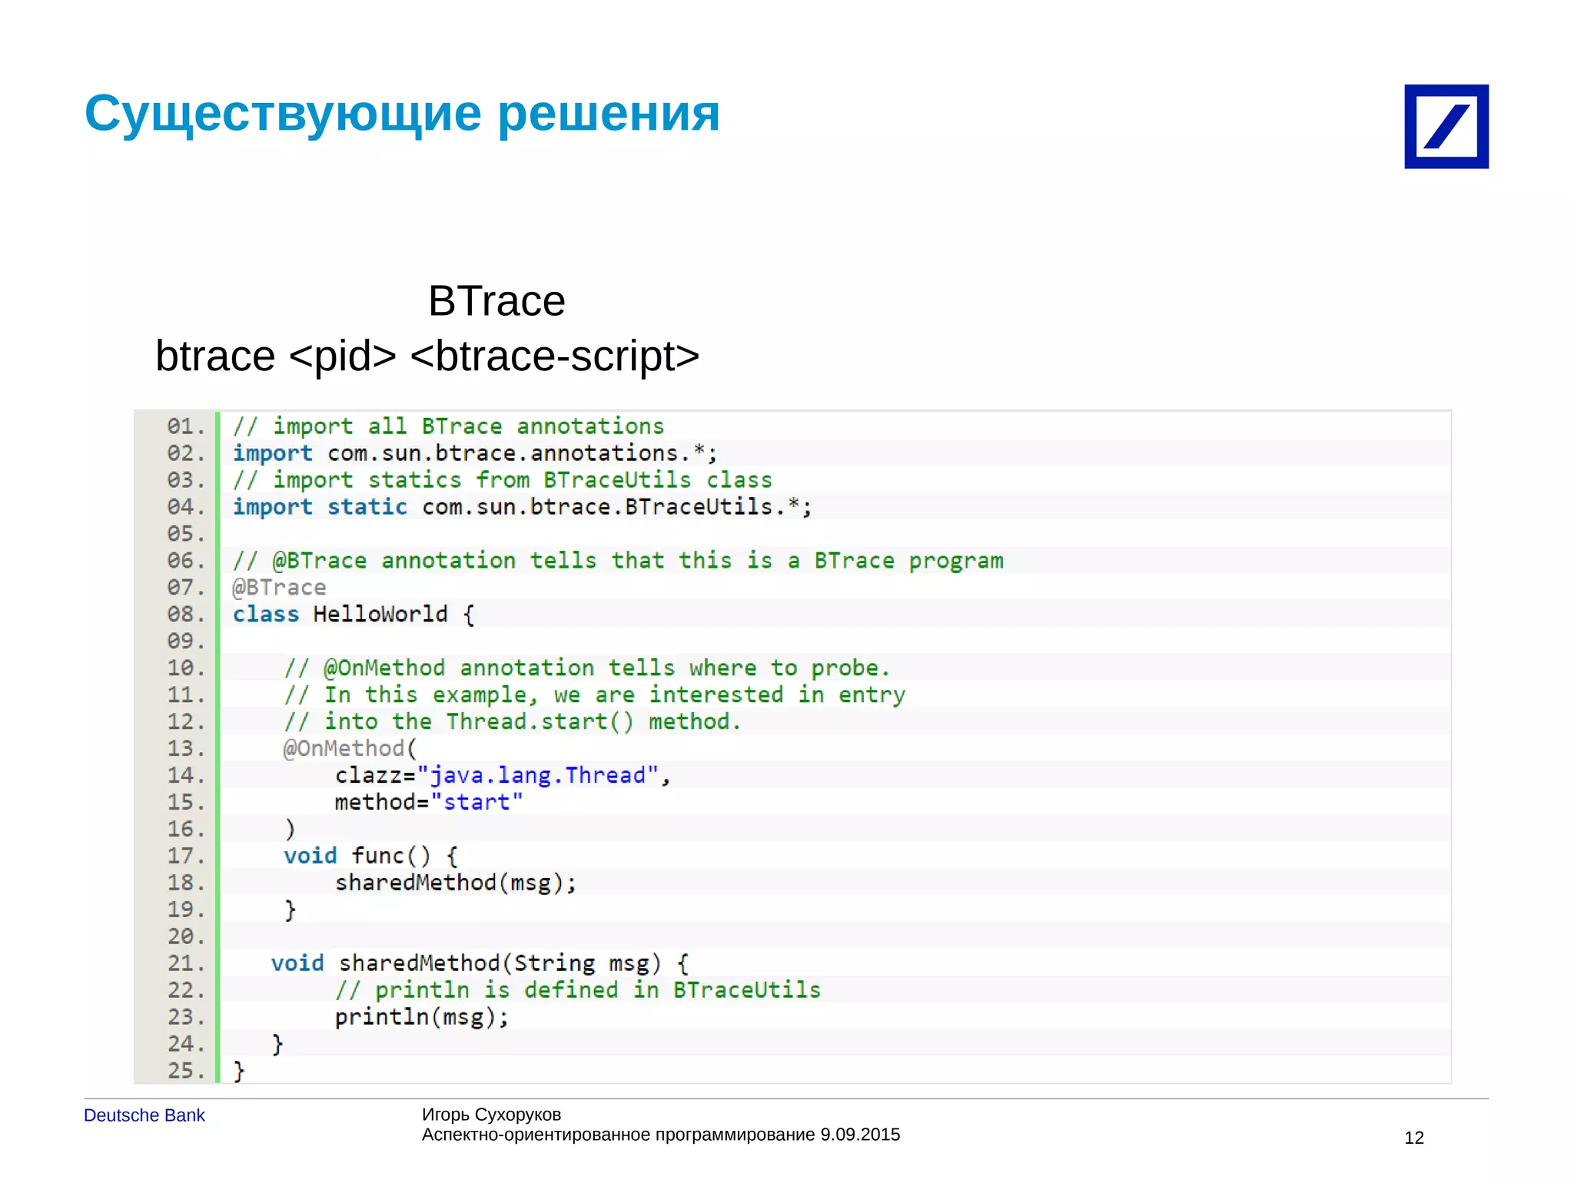Click the slide number '12'
The image size is (1574, 1183).
[1414, 1138]
